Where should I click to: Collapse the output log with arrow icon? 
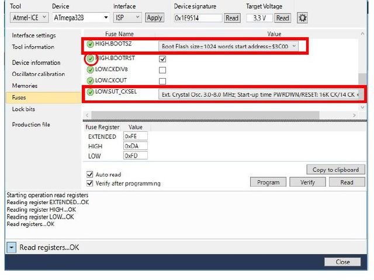point(12,247)
